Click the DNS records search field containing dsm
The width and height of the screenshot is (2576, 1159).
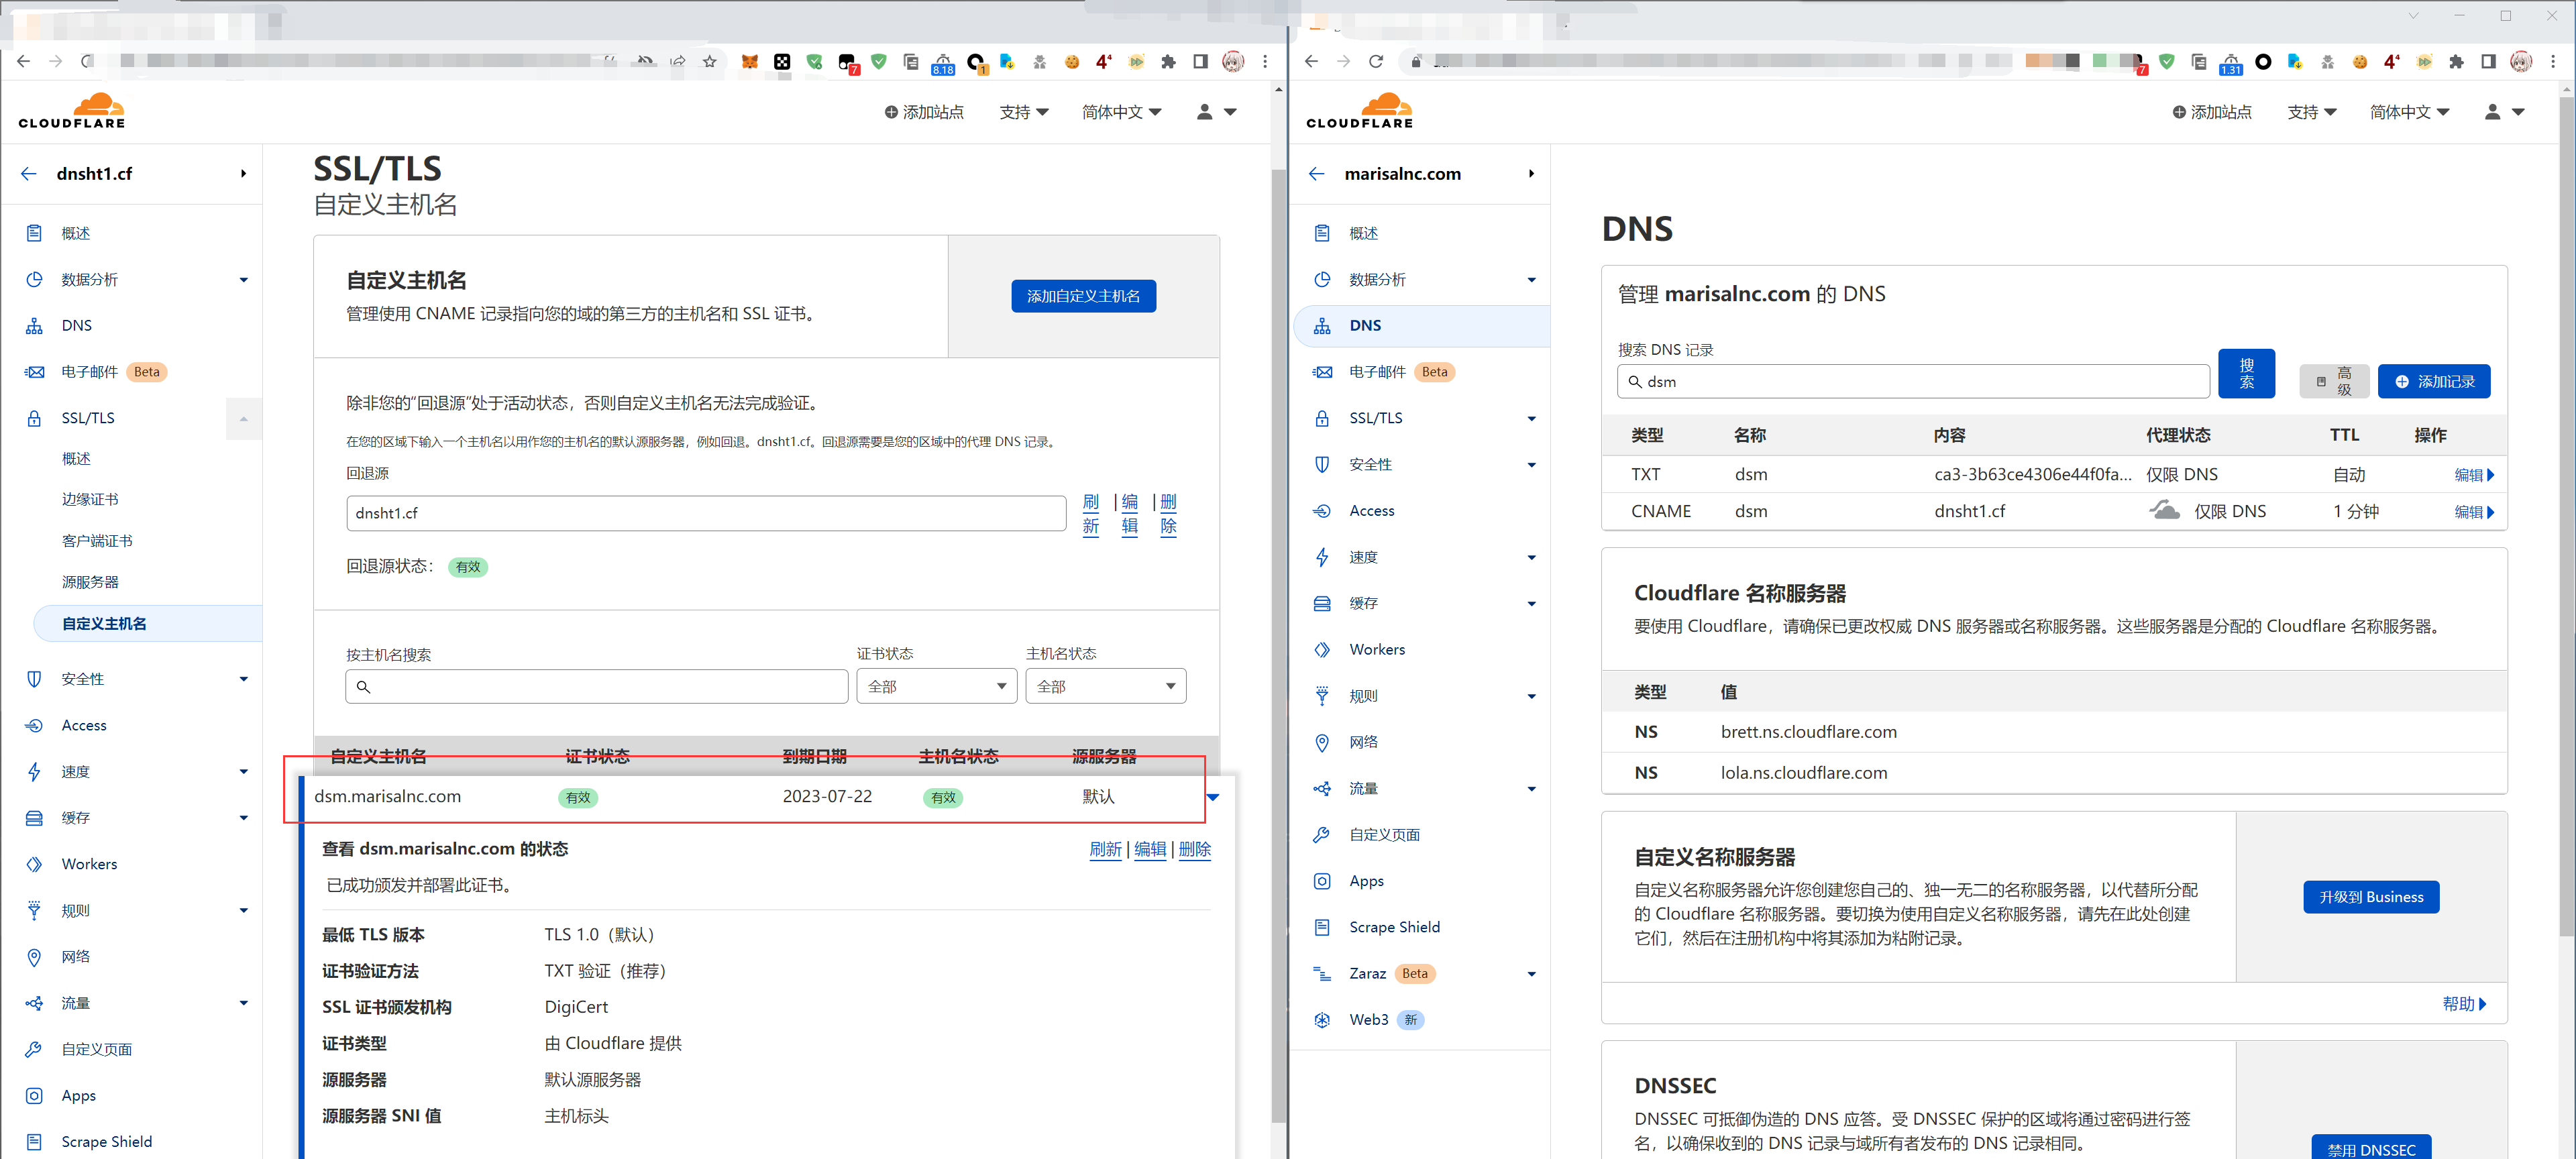(x=1913, y=381)
